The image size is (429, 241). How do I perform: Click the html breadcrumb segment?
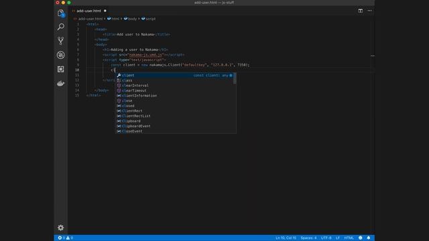click(113, 19)
